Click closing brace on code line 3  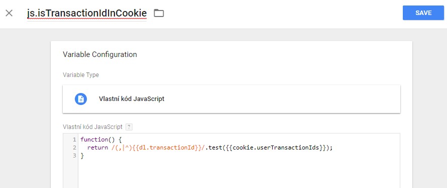tap(82, 155)
